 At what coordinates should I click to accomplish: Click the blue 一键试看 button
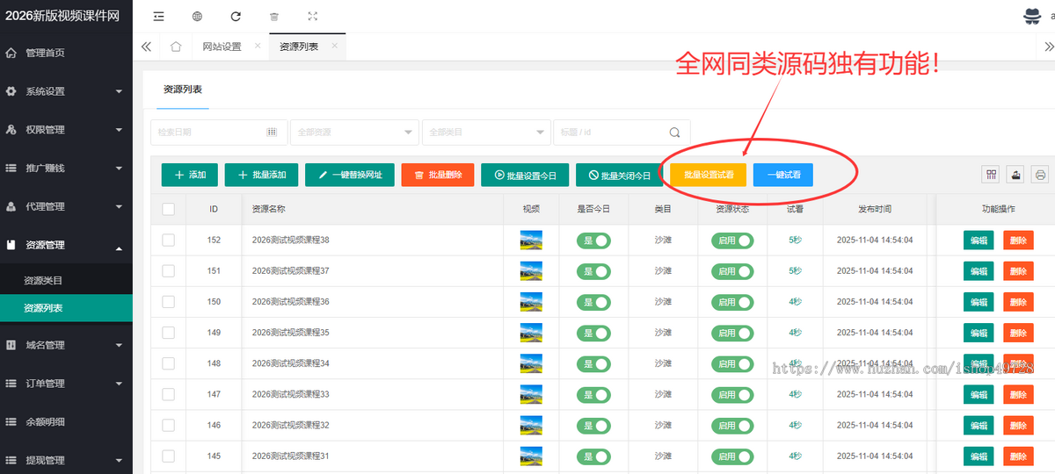click(x=783, y=175)
